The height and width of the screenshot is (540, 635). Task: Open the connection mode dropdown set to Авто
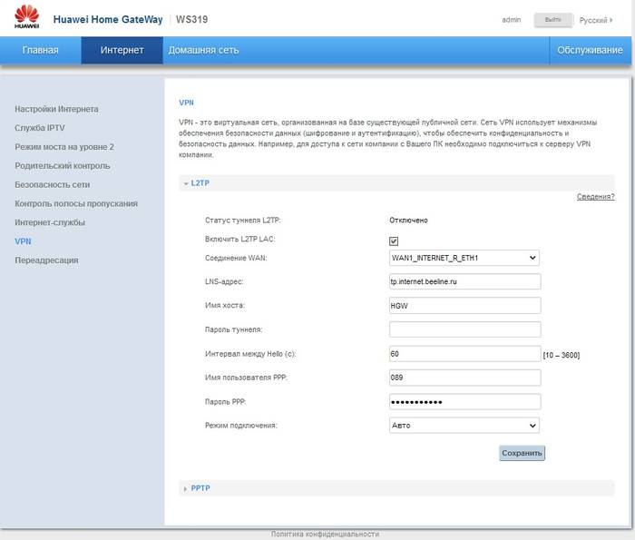click(x=463, y=425)
